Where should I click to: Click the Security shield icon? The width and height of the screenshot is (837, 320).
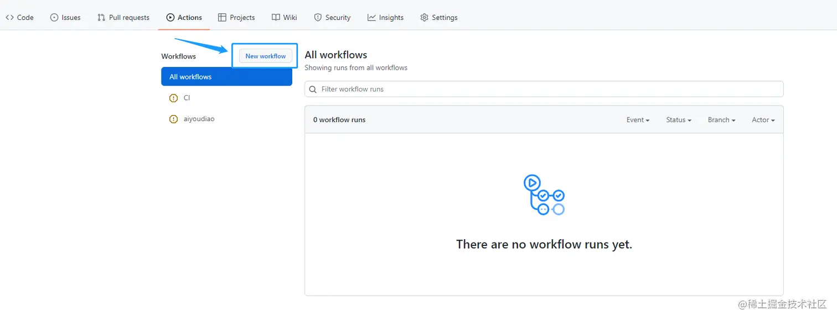(318, 18)
